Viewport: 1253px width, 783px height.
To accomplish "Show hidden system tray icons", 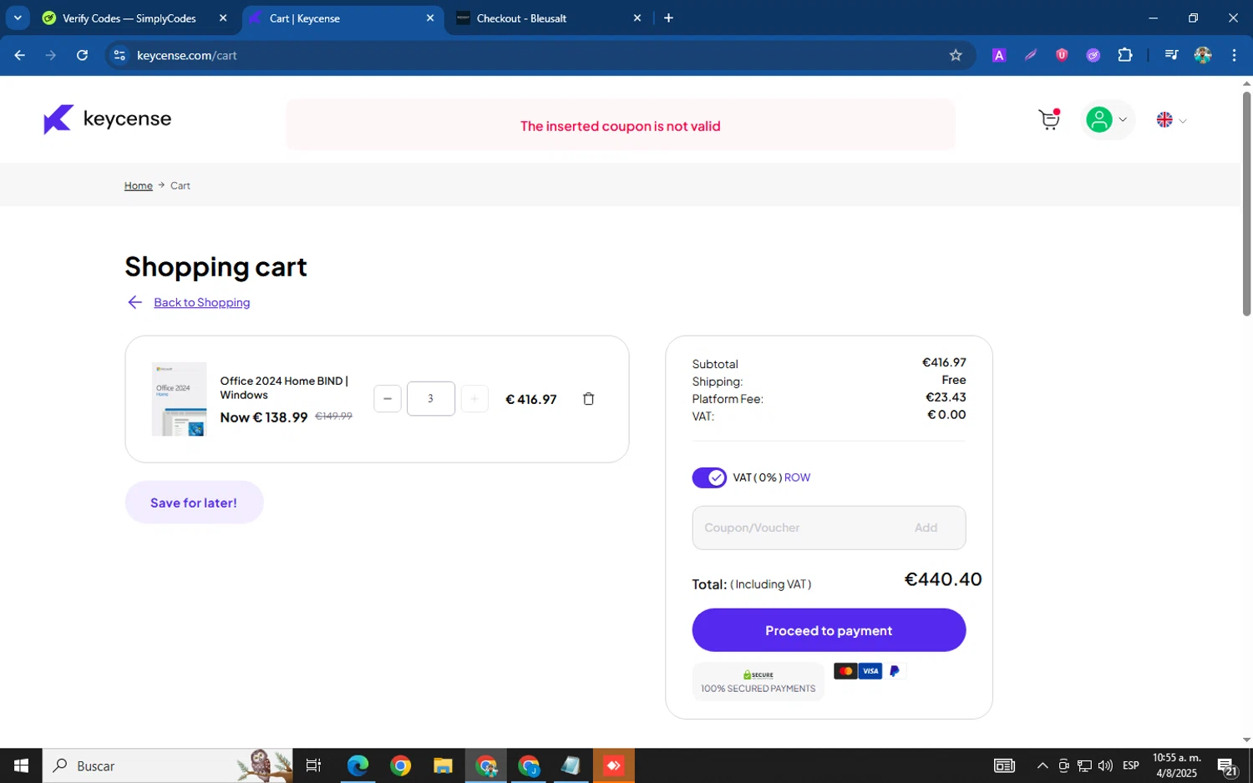I will pyautogui.click(x=1042, y=765).
